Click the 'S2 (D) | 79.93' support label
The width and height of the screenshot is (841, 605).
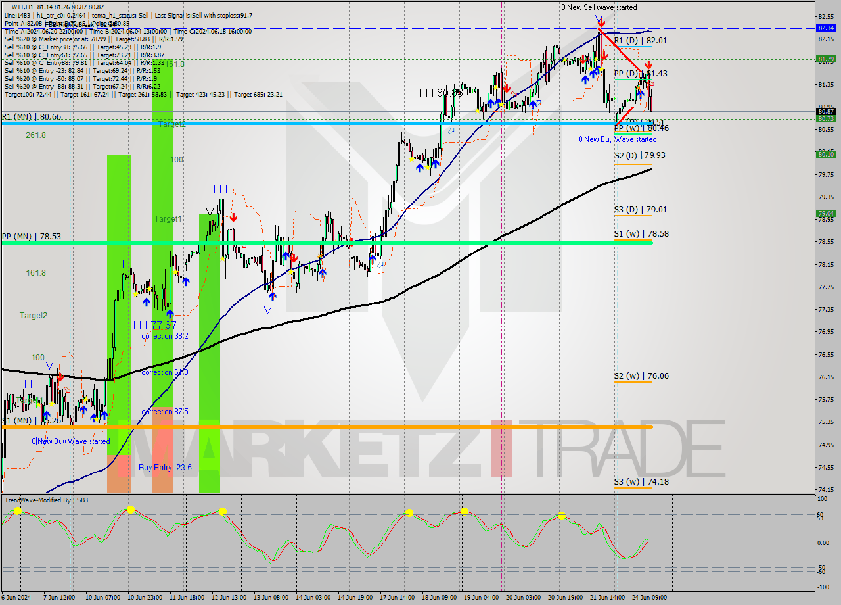(640, 155)
